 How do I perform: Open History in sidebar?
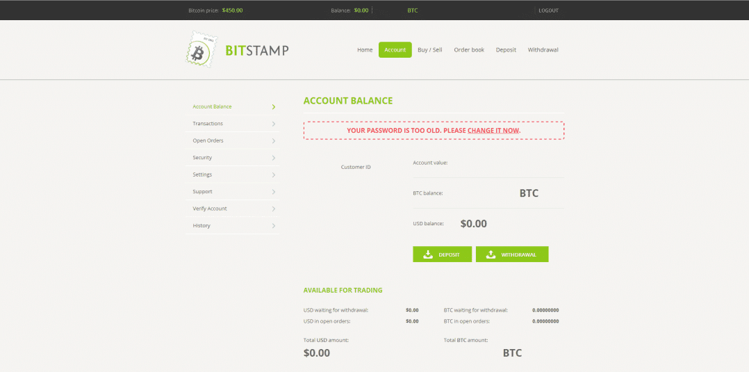click(231, 226)
